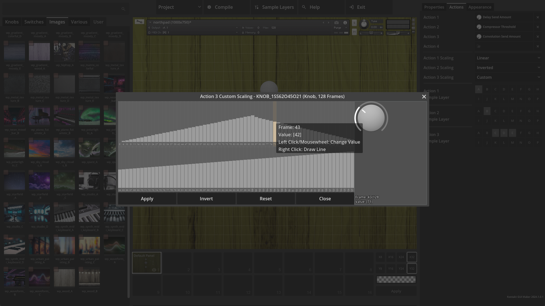Switch to the Knobs tab
This screenshot has height=306, width=545.
[12, 22]
